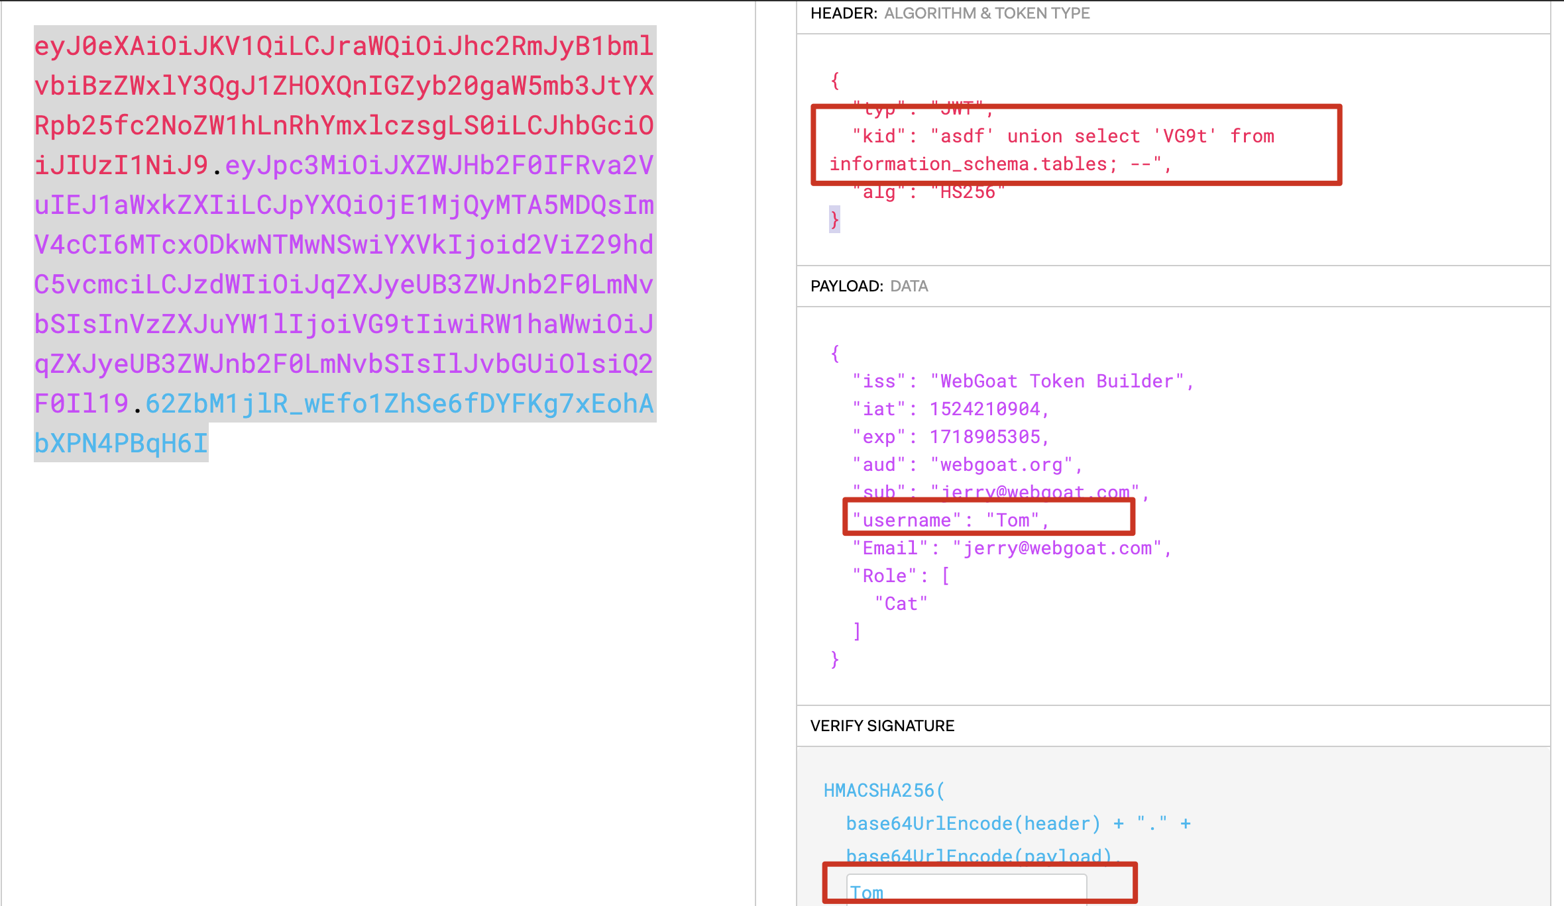Click the encoded signature segment in blue
Viewport: 1564px width, 906px height.
click(x=344, y=423)
